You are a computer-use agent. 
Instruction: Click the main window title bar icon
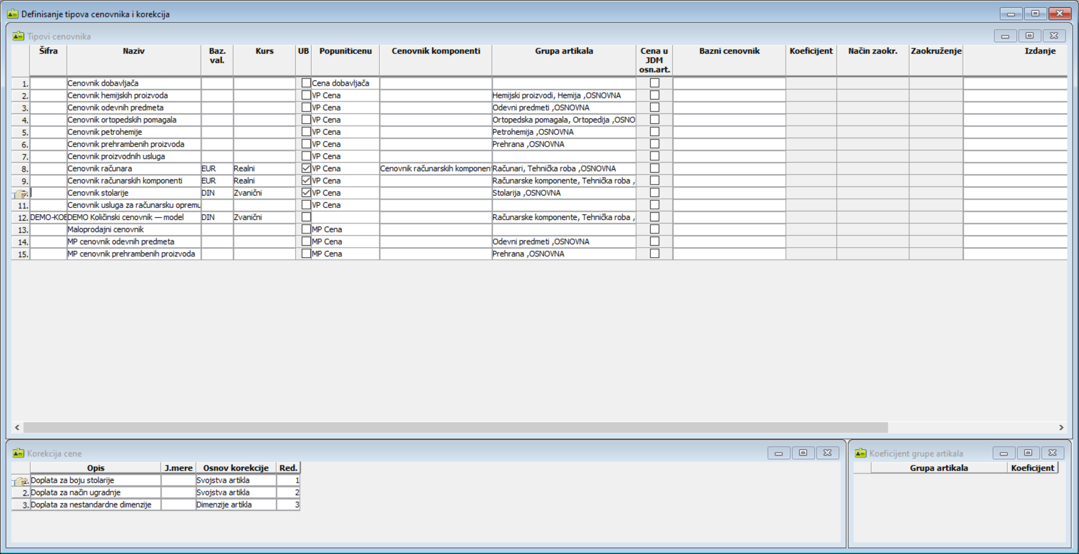(13, 14)
